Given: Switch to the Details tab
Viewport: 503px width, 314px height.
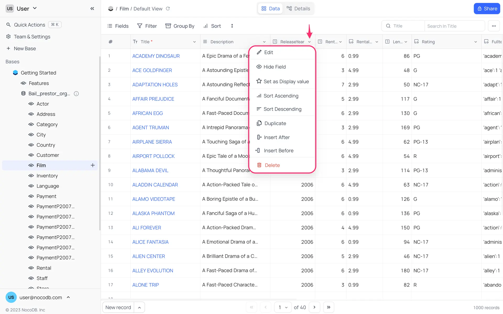Looking at the screenshot, I should (298, 9).
